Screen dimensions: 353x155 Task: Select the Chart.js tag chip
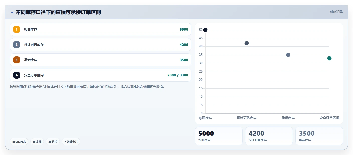pos(19,142)
